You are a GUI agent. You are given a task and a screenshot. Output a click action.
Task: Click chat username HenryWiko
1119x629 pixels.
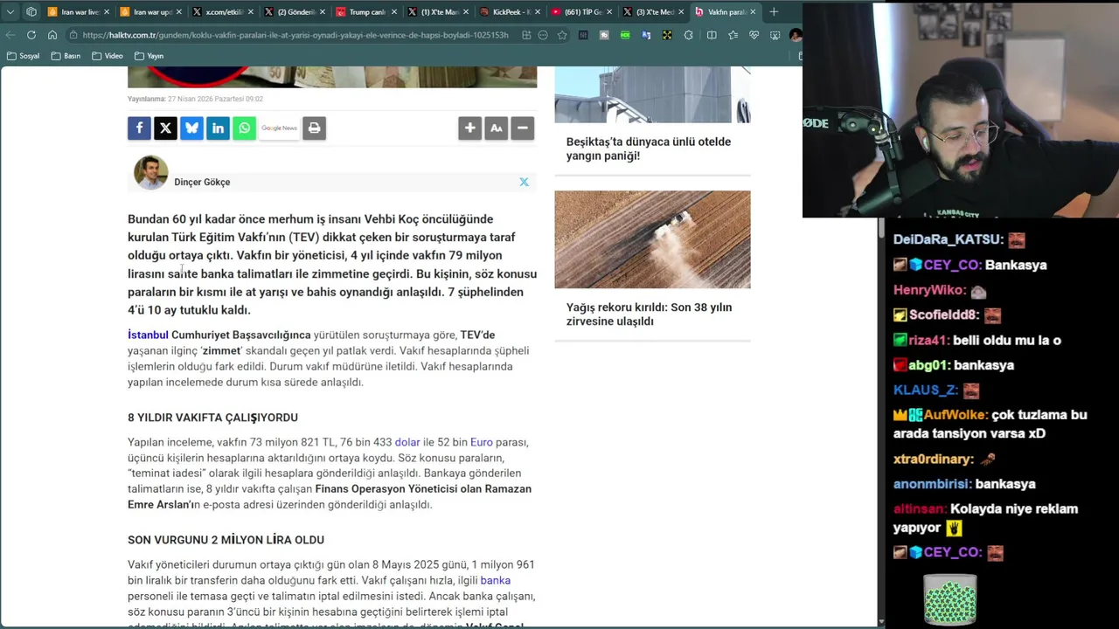coord(930,290)
